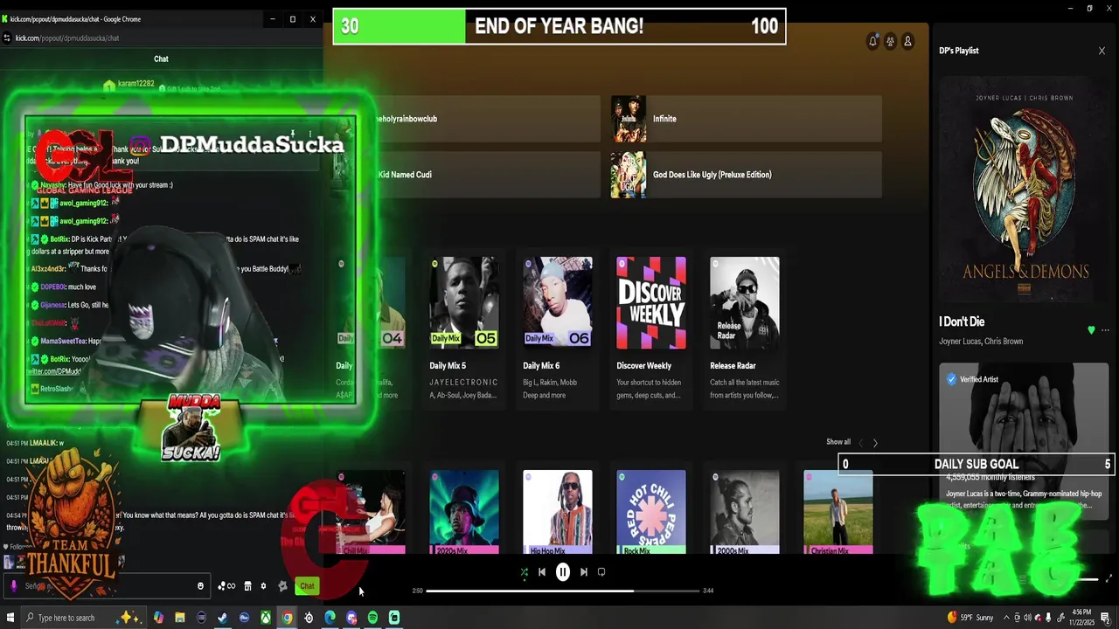Open the Joyner Lucas, Chris Brown artist link
1119x629 pixels.
[x=981, y=342]
